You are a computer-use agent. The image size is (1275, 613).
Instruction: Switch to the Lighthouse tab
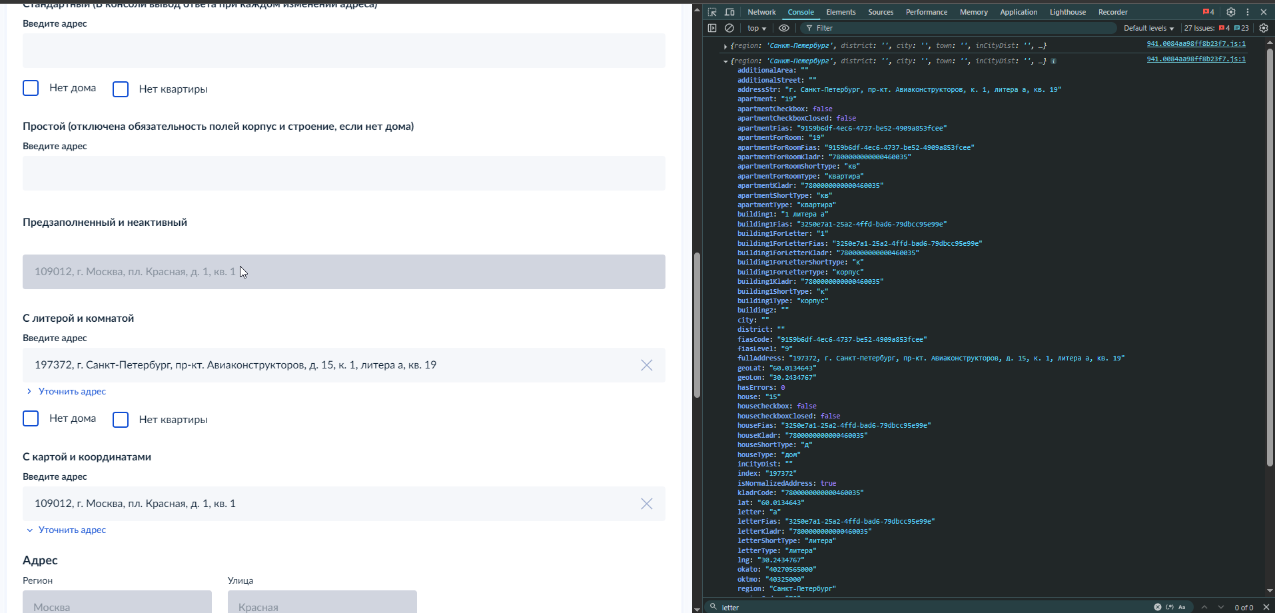tap(1068, 12)
